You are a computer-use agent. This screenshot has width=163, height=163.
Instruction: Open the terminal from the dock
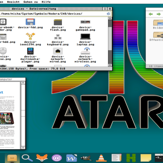(x=159, y=158)
